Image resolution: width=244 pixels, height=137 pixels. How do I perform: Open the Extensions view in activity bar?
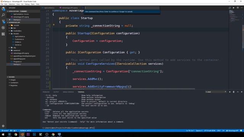[x=3, y=34]
